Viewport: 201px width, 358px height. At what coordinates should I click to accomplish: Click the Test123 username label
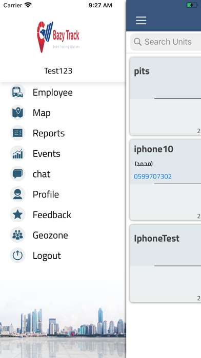(58, 71)
